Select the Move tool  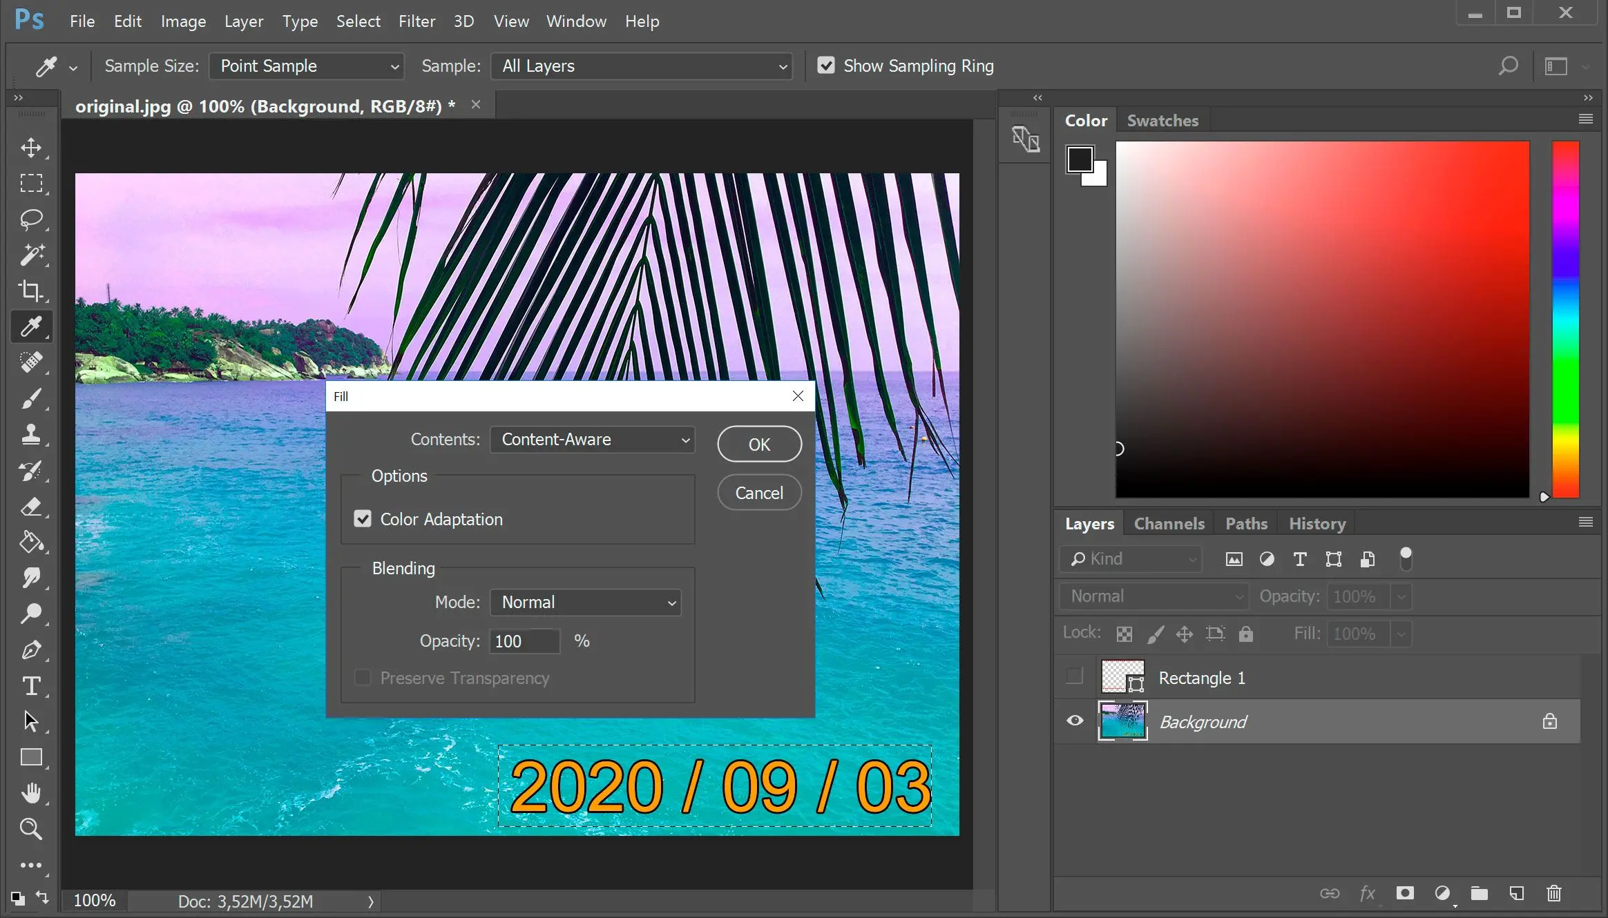(31, 146)
